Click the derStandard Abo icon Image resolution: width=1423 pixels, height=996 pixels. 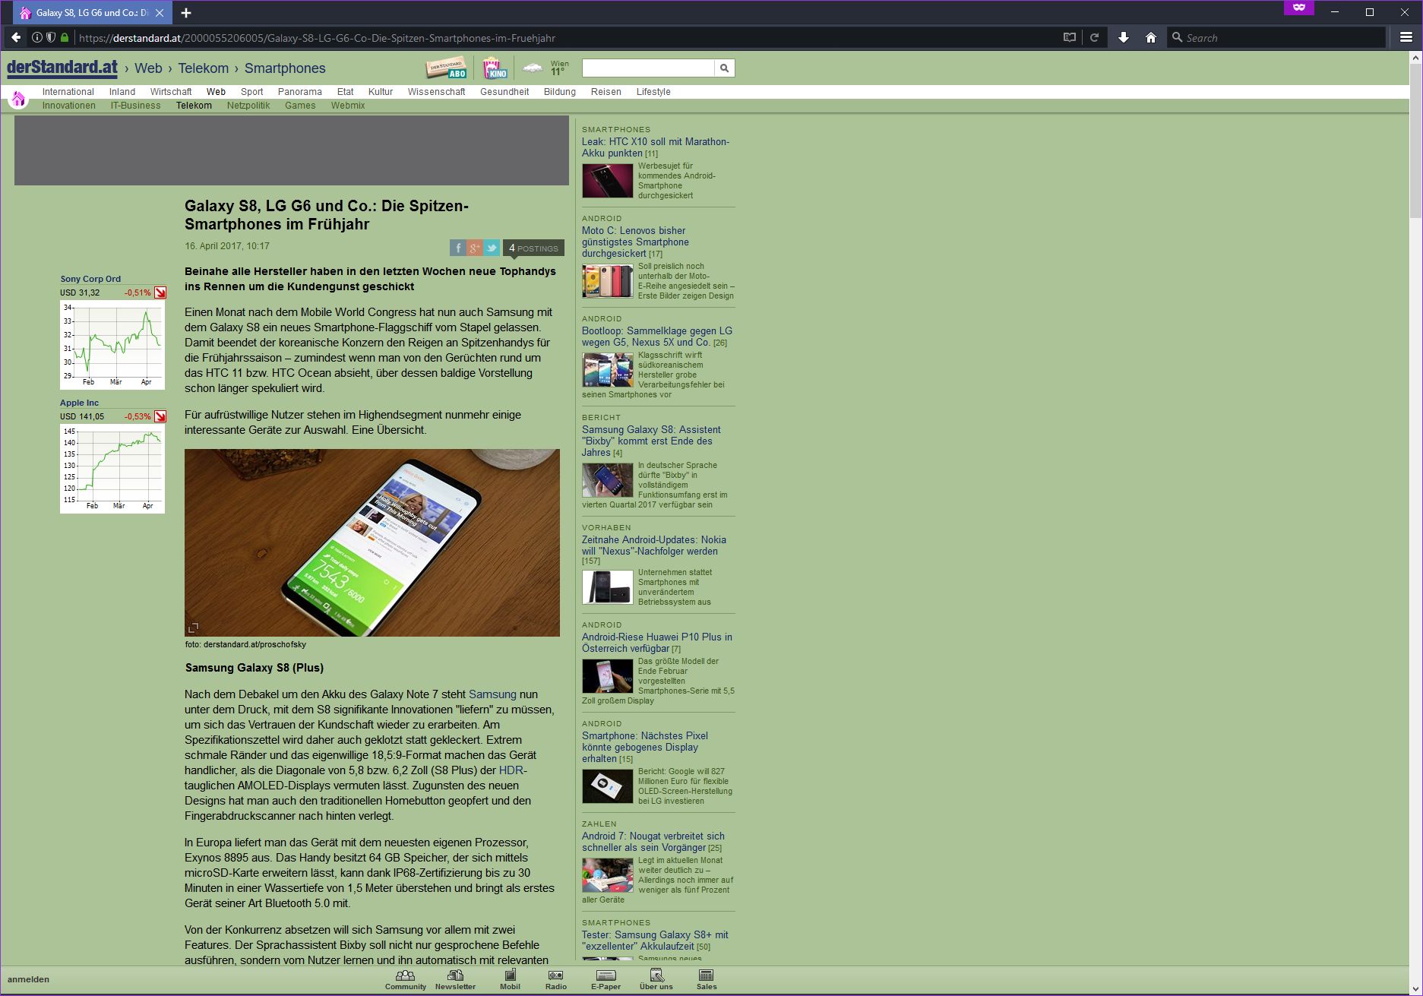coord(446,68)
